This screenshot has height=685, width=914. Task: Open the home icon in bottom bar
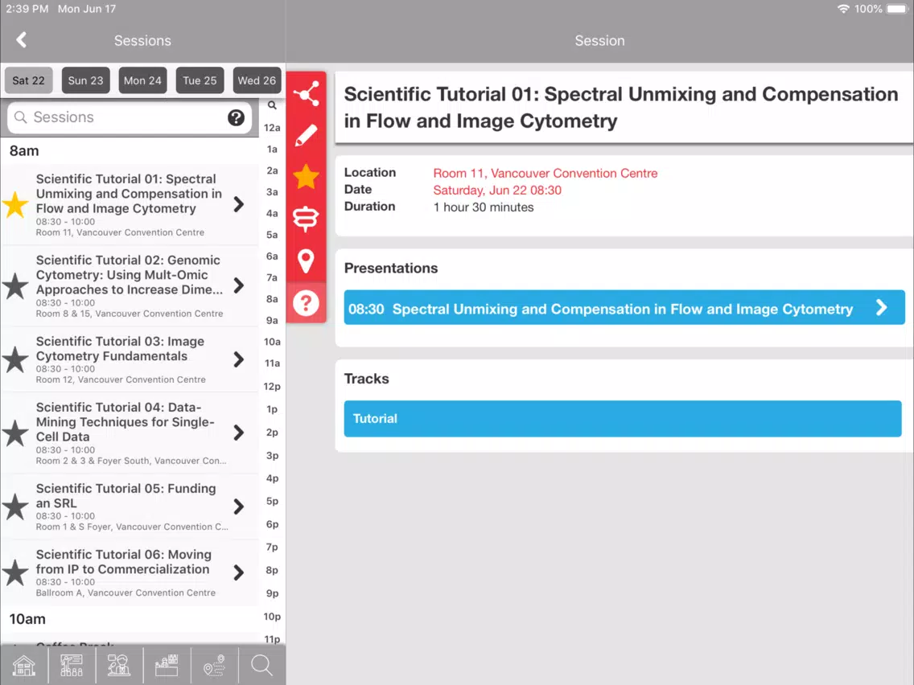[x=24, y=665]
